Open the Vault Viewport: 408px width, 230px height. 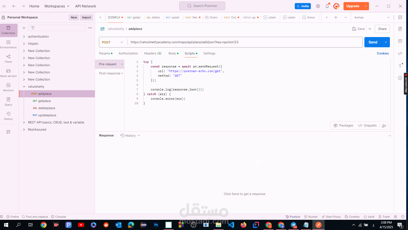(369, 216)
